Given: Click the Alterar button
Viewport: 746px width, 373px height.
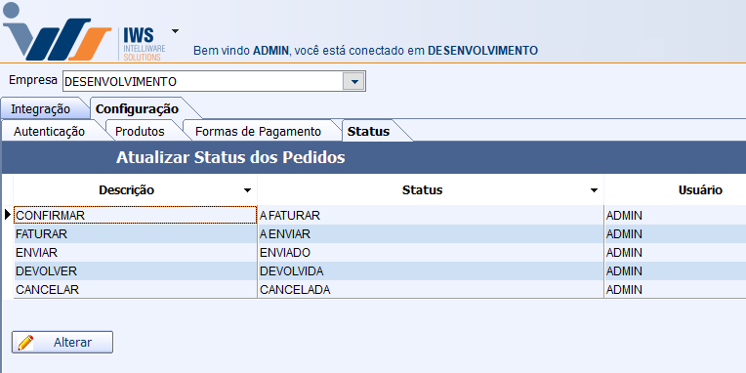Looking at the screenshot, I should pyautogui.click(x=62, y=343).
